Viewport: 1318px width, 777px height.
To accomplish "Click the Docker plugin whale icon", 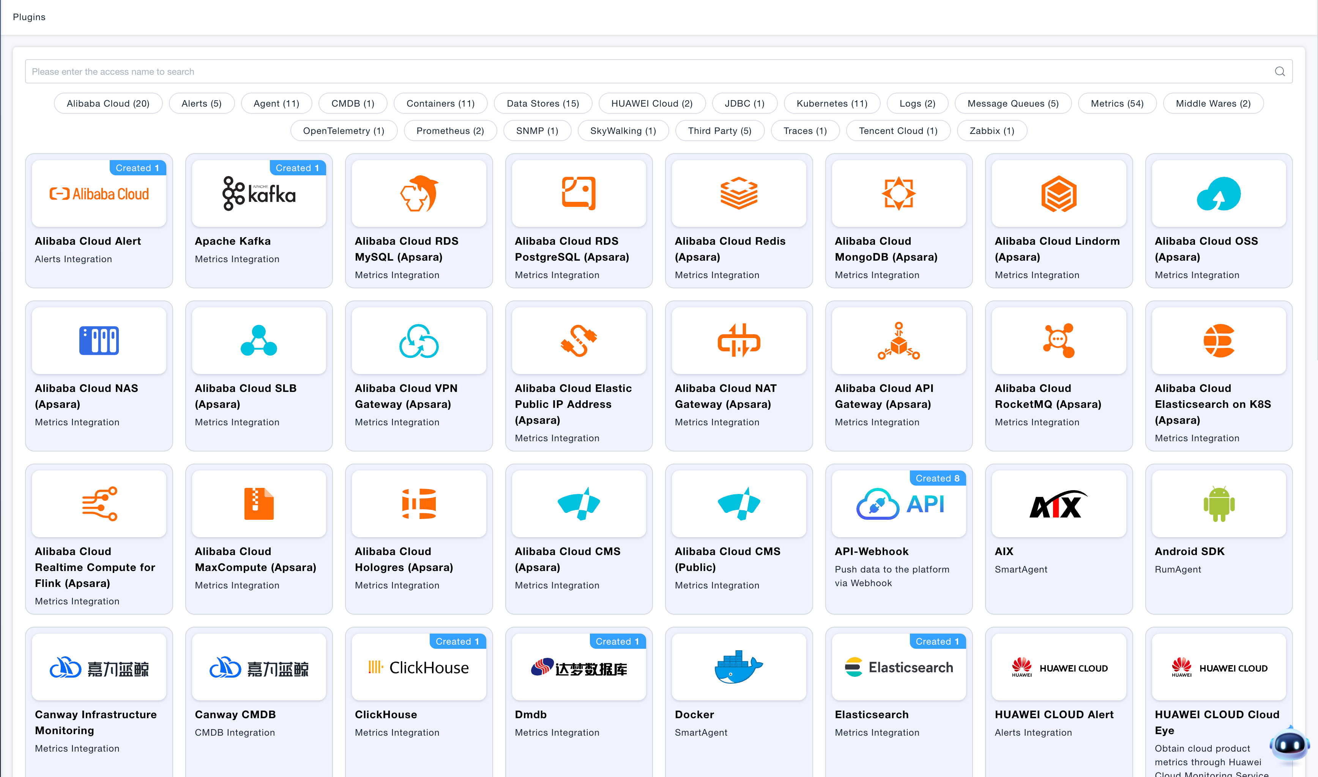I will click(x=739, y=667).
